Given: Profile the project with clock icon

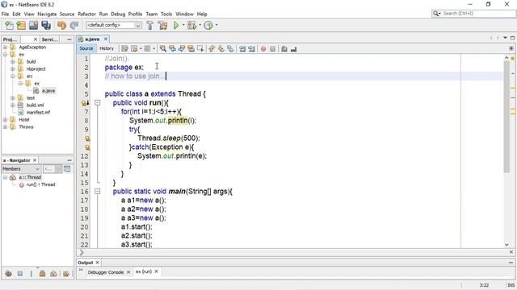Looking at the screenshot, I should pyautogui.click(x=208, y=25).
